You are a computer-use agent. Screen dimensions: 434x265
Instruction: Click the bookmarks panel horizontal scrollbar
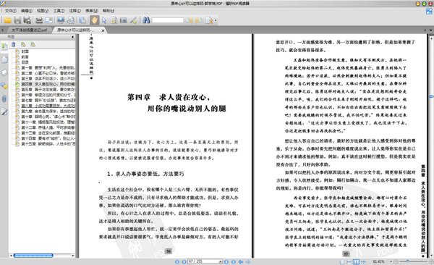(x=33, y=256)
